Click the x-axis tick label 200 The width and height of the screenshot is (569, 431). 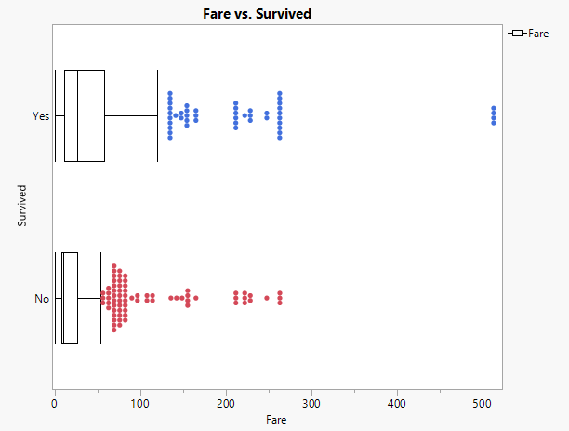pos(226,404)
